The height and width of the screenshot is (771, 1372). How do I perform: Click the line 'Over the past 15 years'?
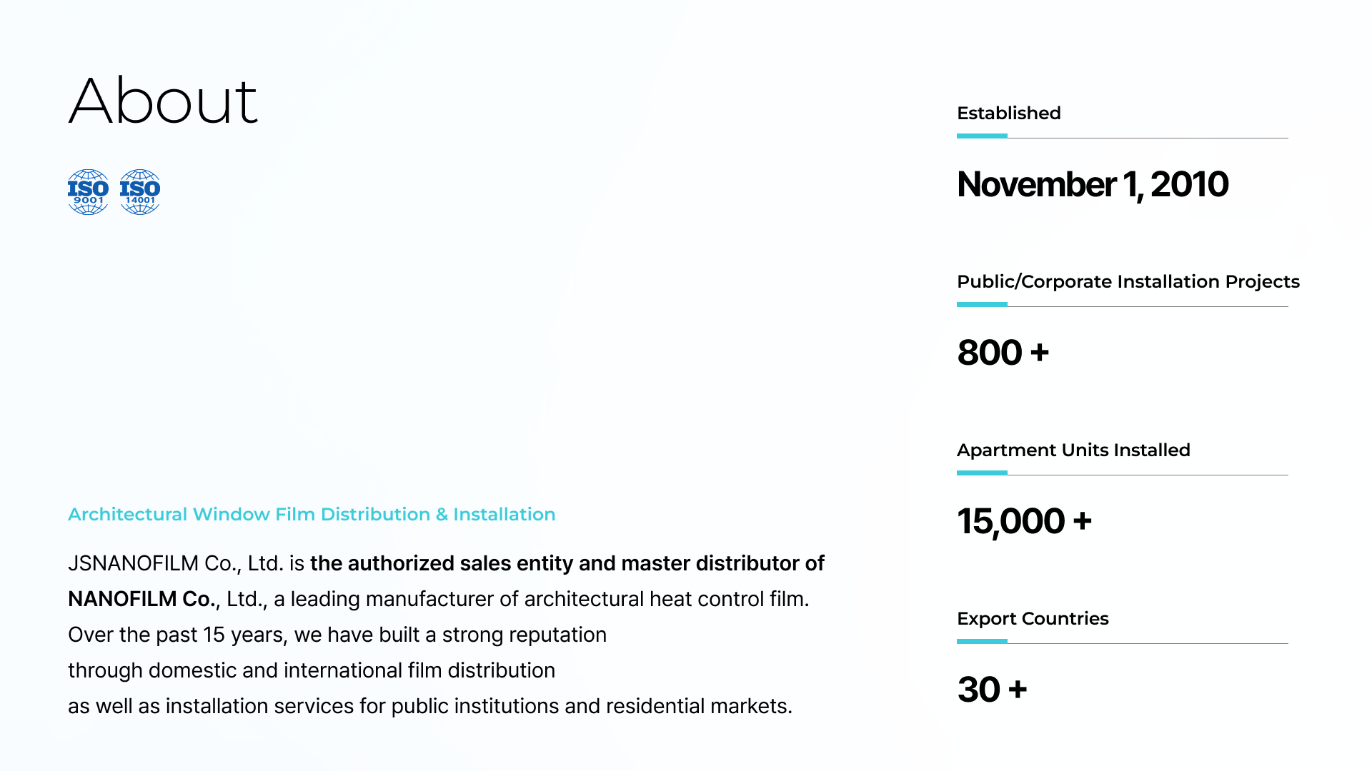337,635
